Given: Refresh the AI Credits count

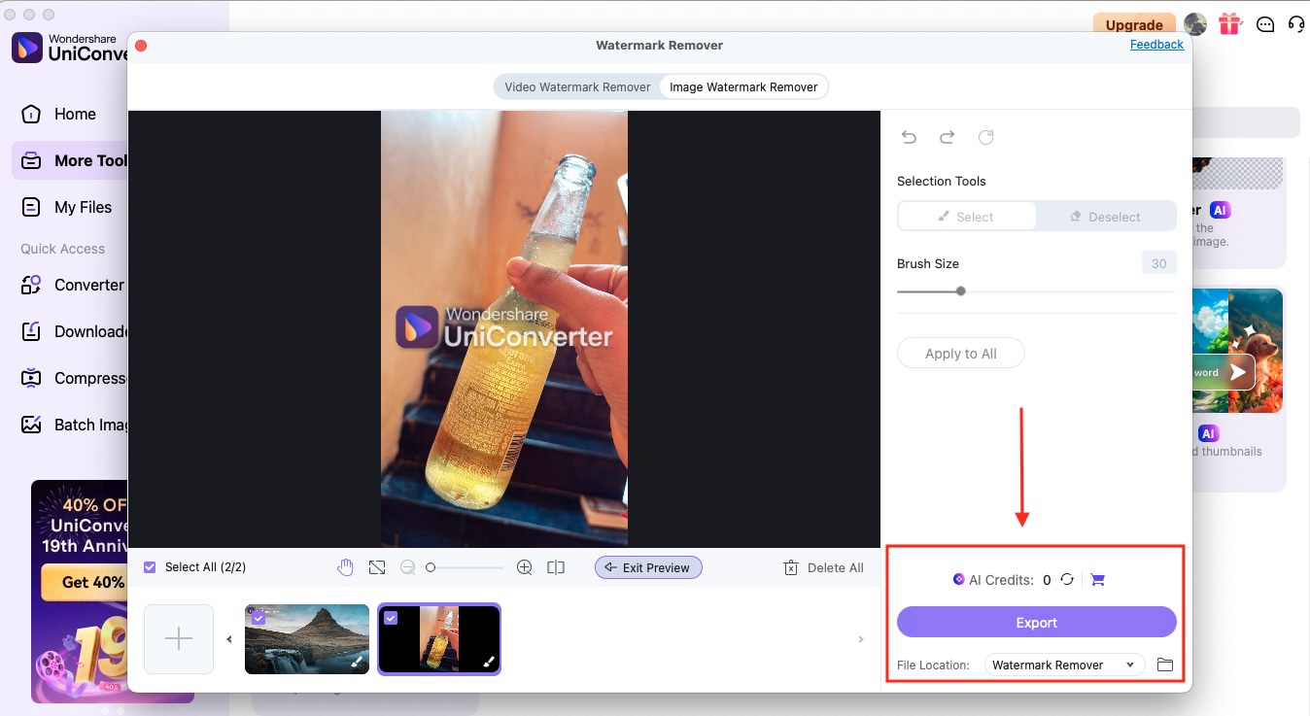Looking at the screenshot, I should pos(1067,580).
